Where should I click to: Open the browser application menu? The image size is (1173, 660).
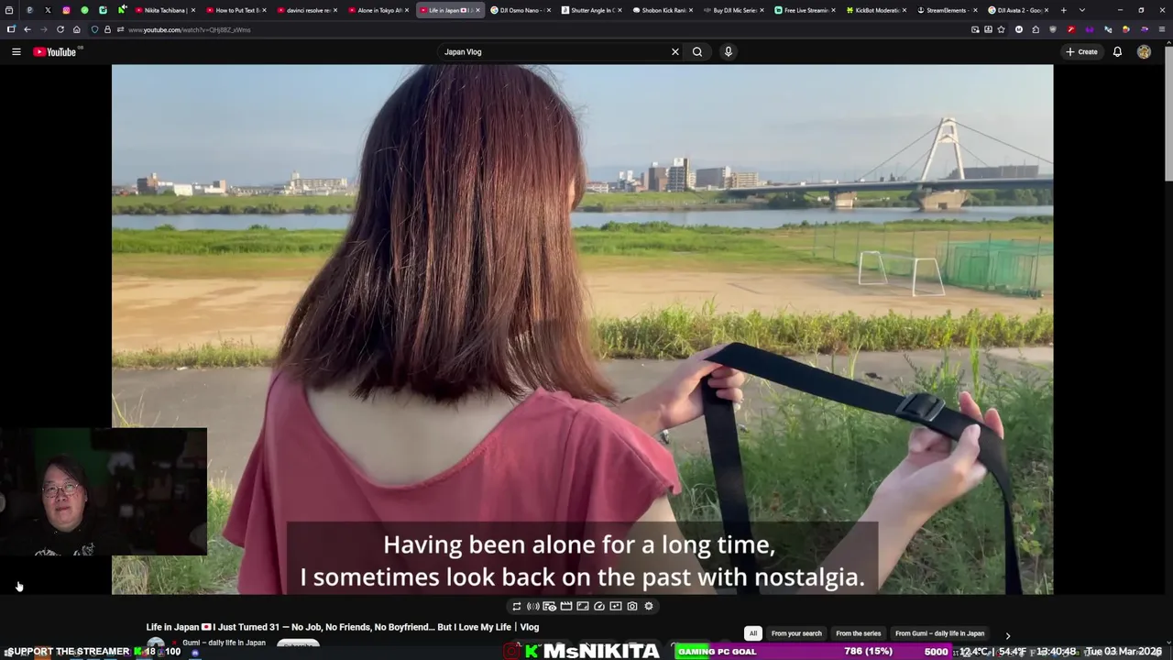[1162, 29]
